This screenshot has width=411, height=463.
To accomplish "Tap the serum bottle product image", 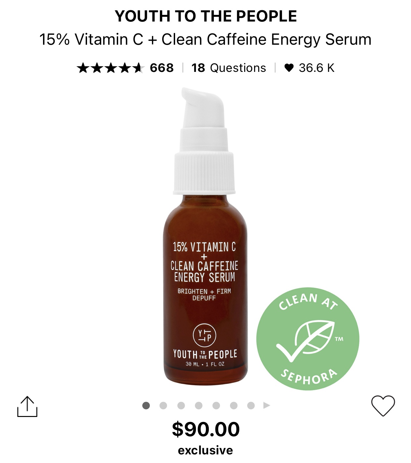I will tap(205, 236).
